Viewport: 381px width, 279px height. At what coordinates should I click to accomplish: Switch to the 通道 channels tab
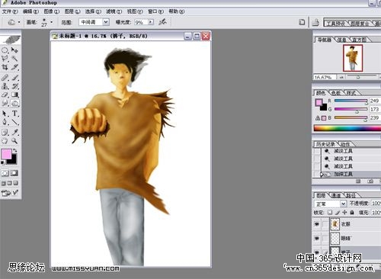[x=336, y=195]
